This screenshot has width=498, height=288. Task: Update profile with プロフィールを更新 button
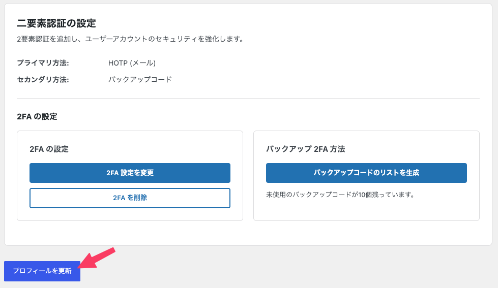tap(42, 271)
